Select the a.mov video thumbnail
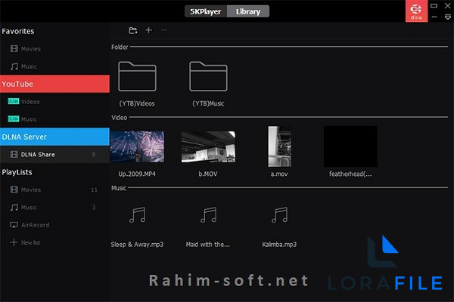The width and height of the screenshot is (454, 302). click(x=280, y=146)
